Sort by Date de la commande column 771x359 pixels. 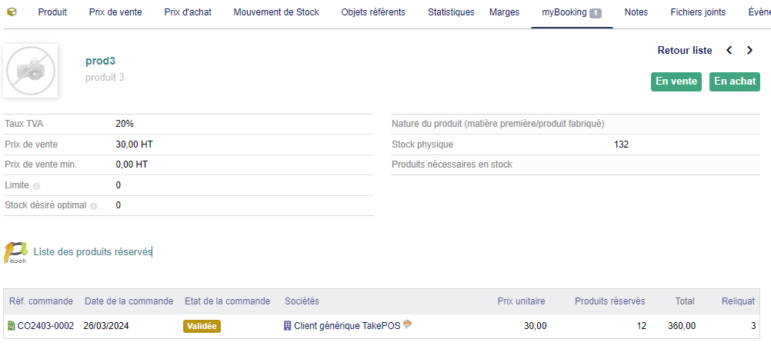coord(128,301)
